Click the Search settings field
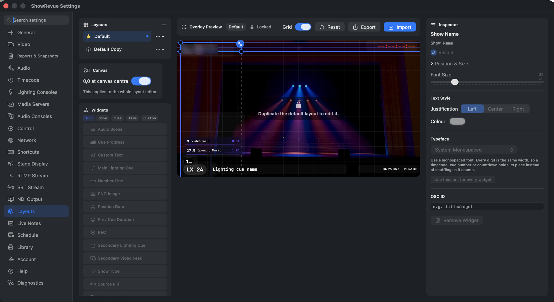This screenshot has height=302, width=554. click(36, 20)
